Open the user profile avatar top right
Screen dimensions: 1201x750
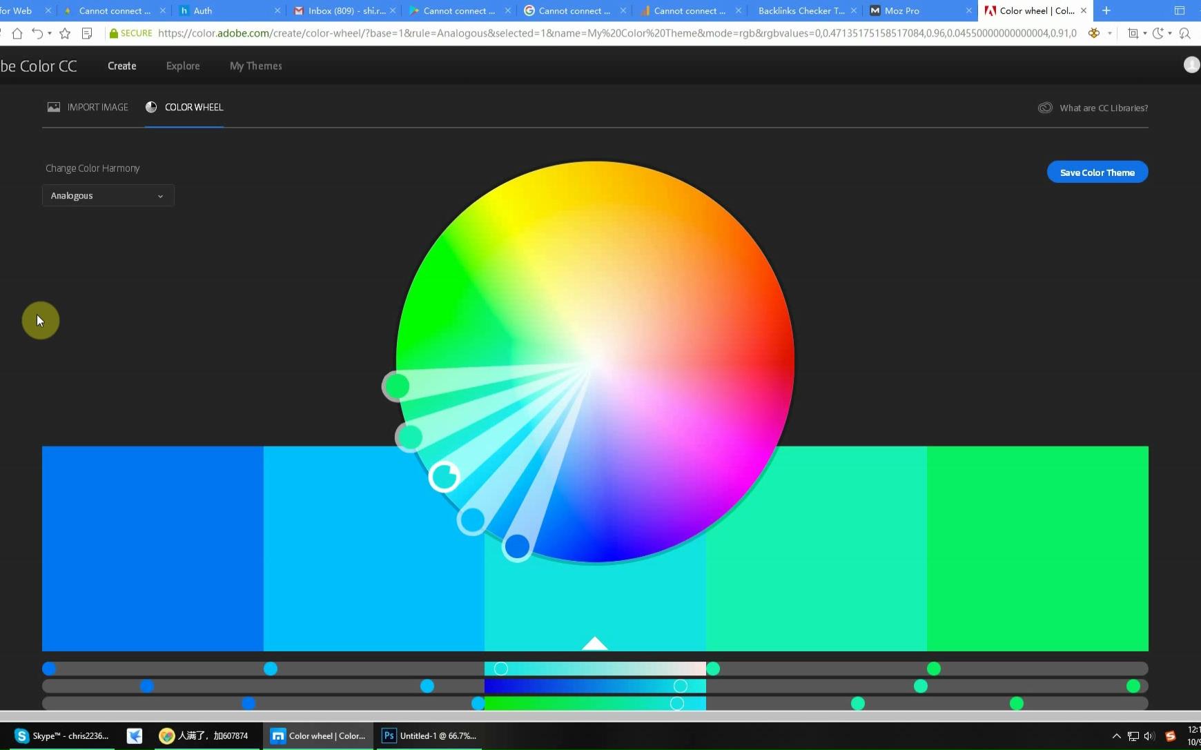point(1191,65)
